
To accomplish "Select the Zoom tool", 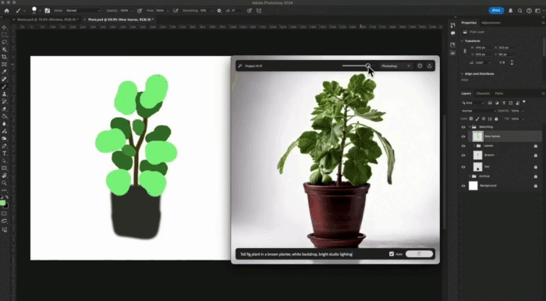I will pos(4,183).
